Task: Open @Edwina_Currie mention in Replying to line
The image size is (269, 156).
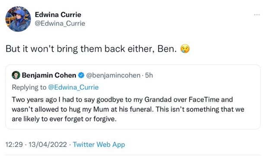Action: (74, 87)
